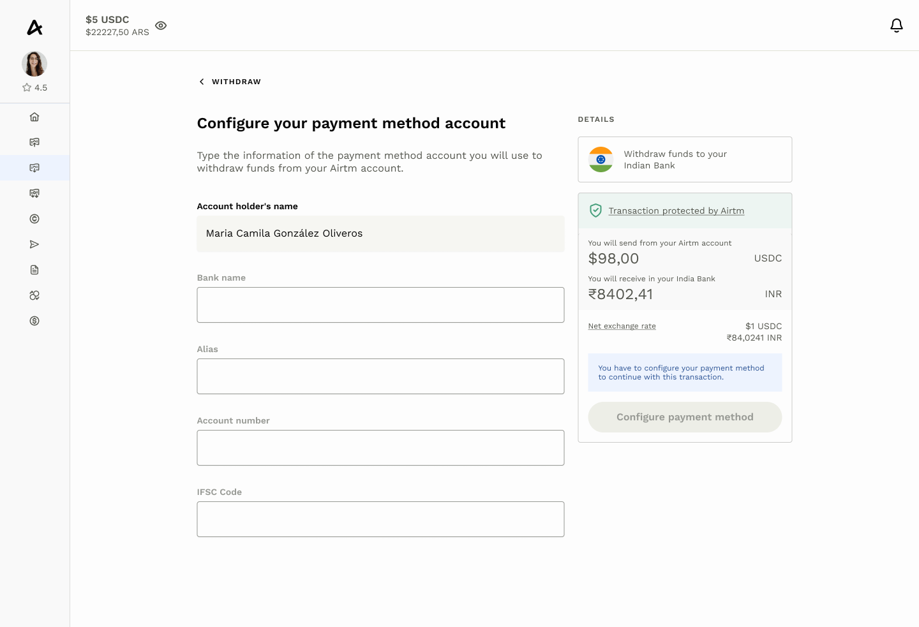Focus the Alias input field

pos(380,376)
